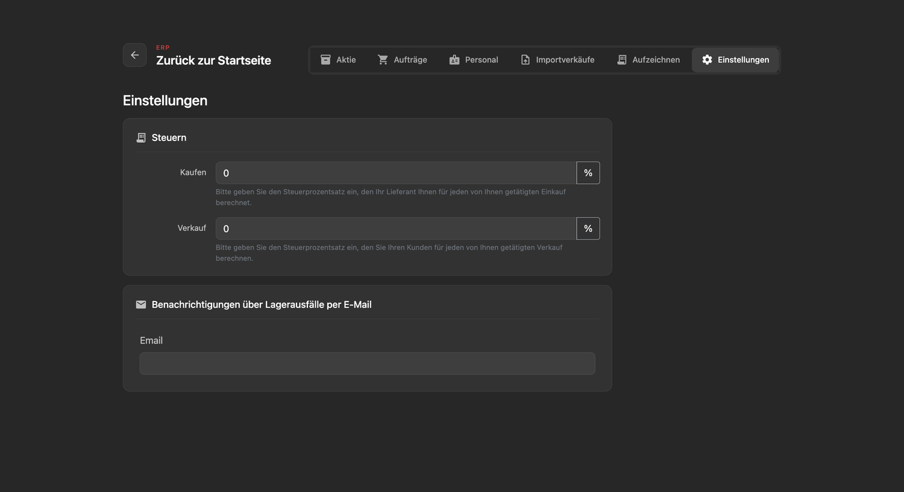Focus the Verkauf tax percentage field
The height and width of the screenshot is (492, 904).
[396, 229]
